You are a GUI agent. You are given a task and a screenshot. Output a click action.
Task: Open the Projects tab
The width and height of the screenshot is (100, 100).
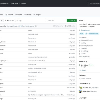click(9, 15)
